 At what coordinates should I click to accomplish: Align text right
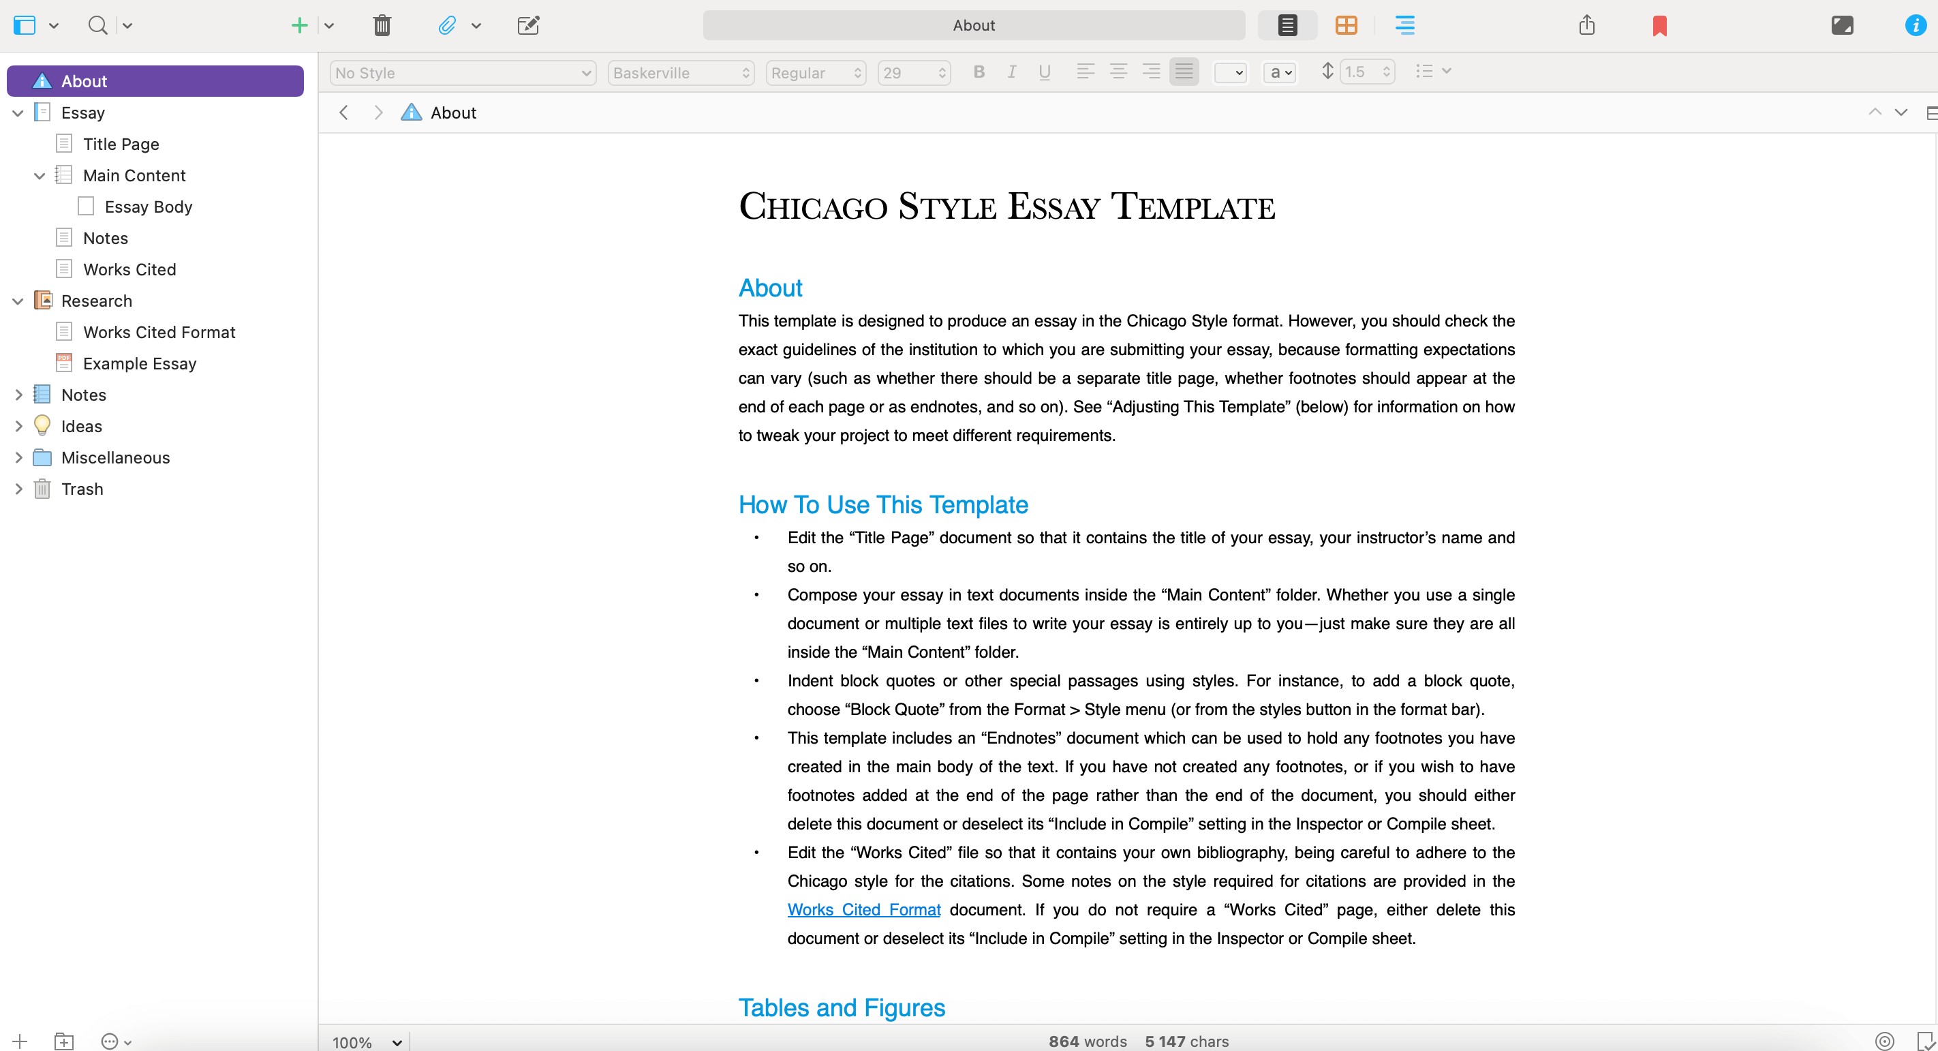[x=1151, y=72]
